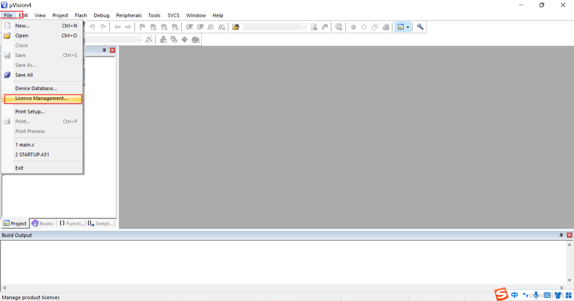Insert breakpoint solid circle icon
The image size is (574, 301).
click(353, 27)
